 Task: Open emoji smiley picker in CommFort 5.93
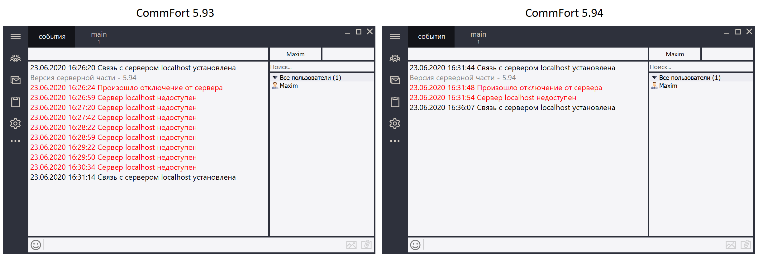pos(36,245)
